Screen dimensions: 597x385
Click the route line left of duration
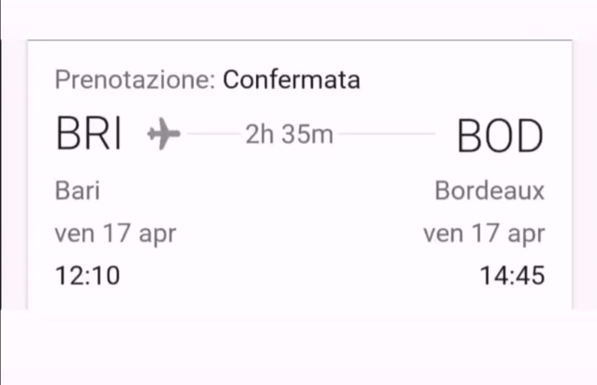(214, 134)
